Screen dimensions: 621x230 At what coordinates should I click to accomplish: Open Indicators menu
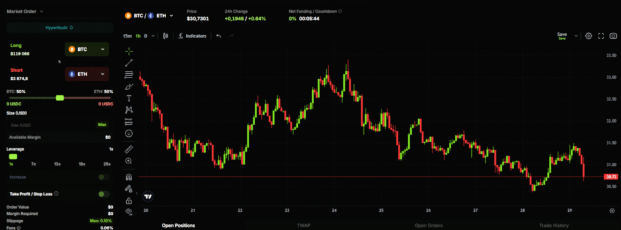point(192,36)
